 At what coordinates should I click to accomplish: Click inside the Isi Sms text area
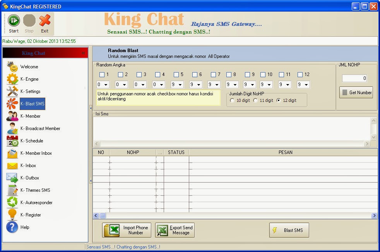click(x=232, y=129)
